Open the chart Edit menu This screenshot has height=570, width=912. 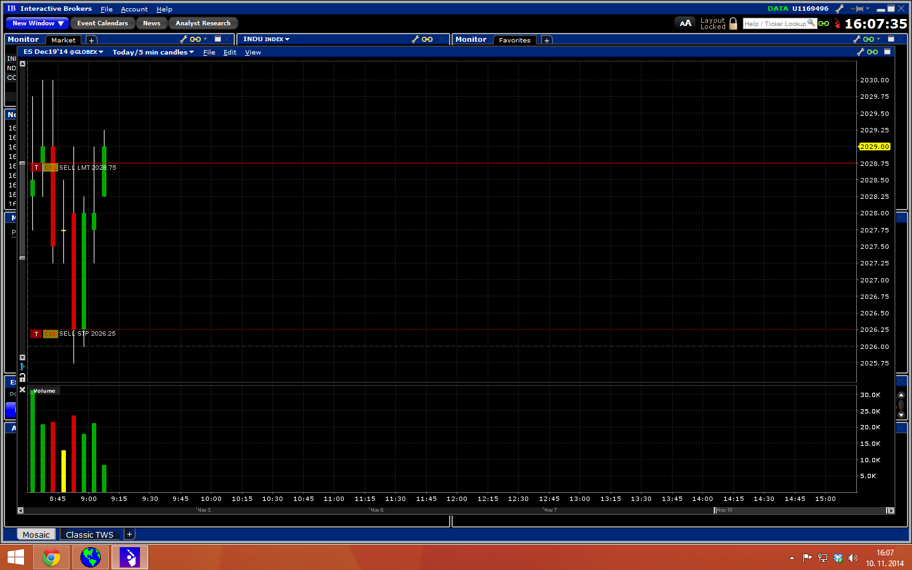coord(230,53)
